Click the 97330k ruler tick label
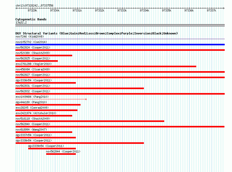Image resolution: width=232 pixels, height=172 pixels. pyautogui.click(x=55, y=10)
